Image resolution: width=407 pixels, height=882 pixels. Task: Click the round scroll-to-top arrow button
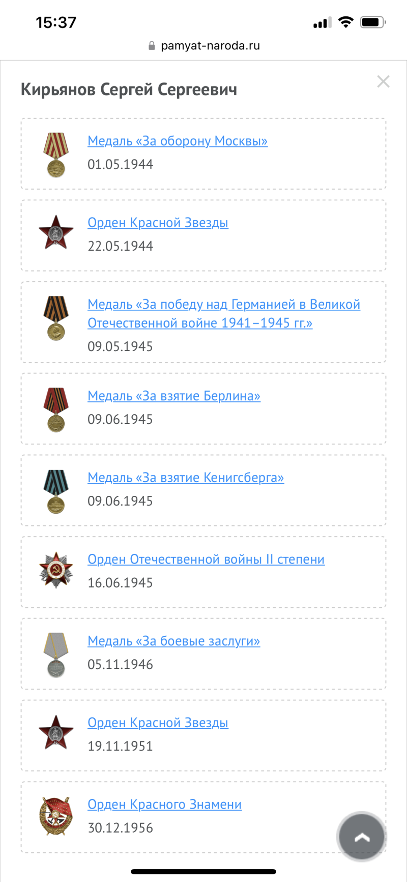(362, 836)
